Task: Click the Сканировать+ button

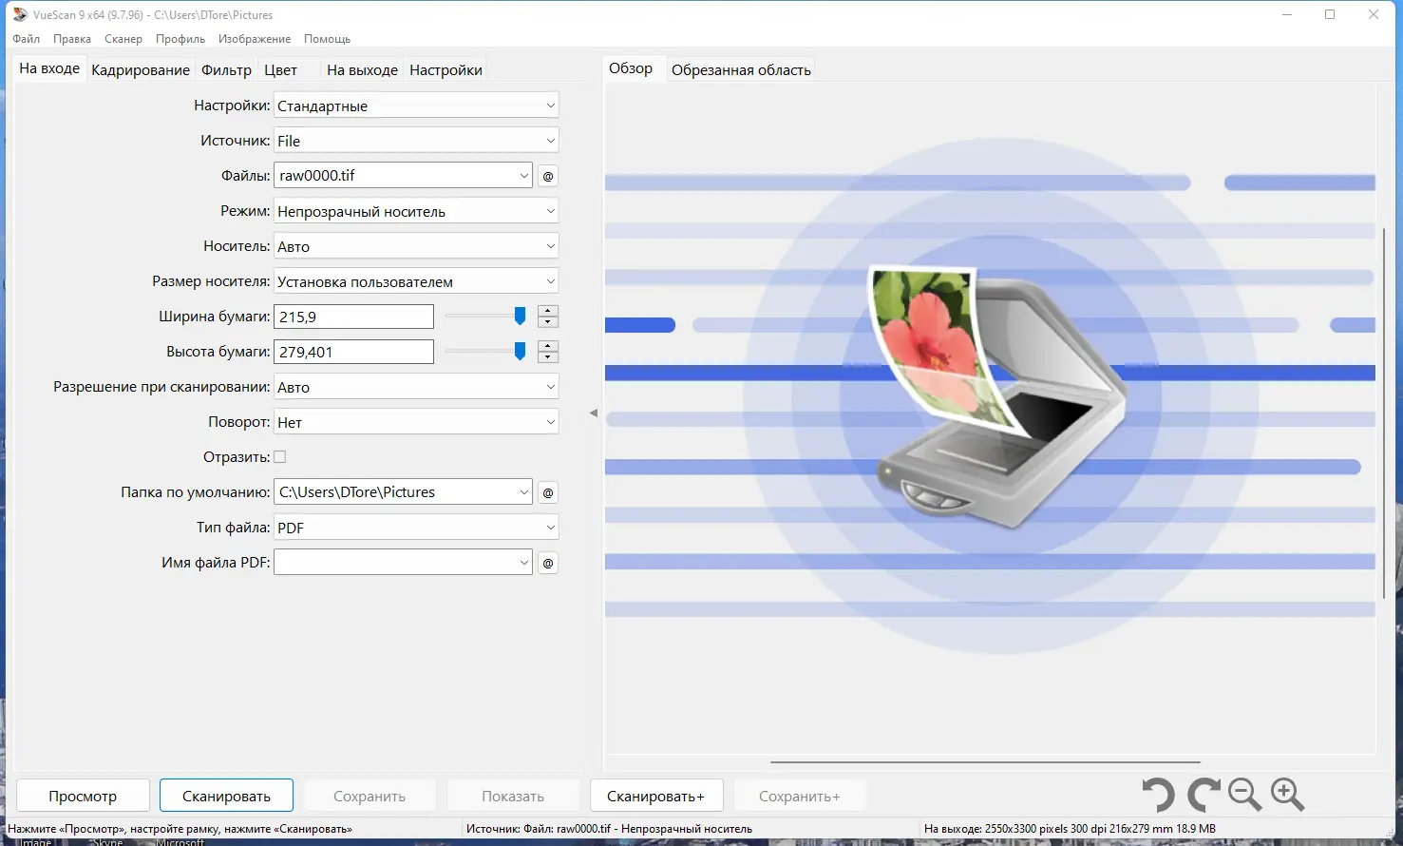Action: pos(656,795)
